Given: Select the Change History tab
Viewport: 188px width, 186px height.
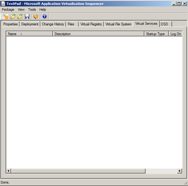Looking at the screenshot, I should (53, 24).
